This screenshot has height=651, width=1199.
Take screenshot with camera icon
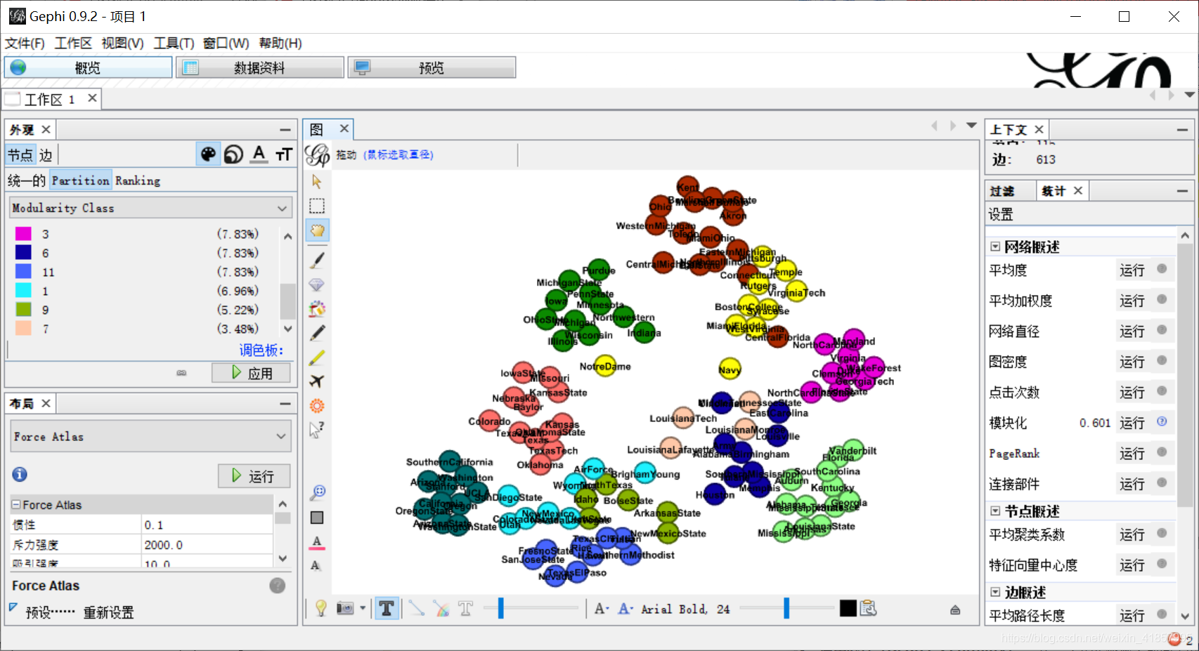pyautogui.click(x=345, y=609)
